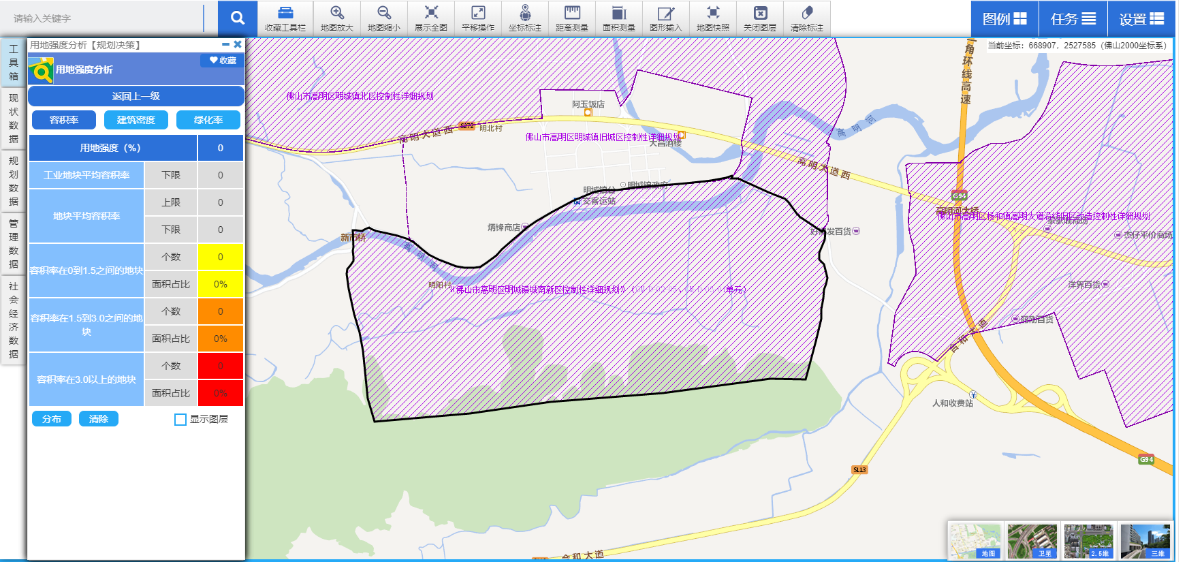Select the 建筑密度 button
Image resolution: width=1187 pixels, height=562 pixels.
[136, 120]
